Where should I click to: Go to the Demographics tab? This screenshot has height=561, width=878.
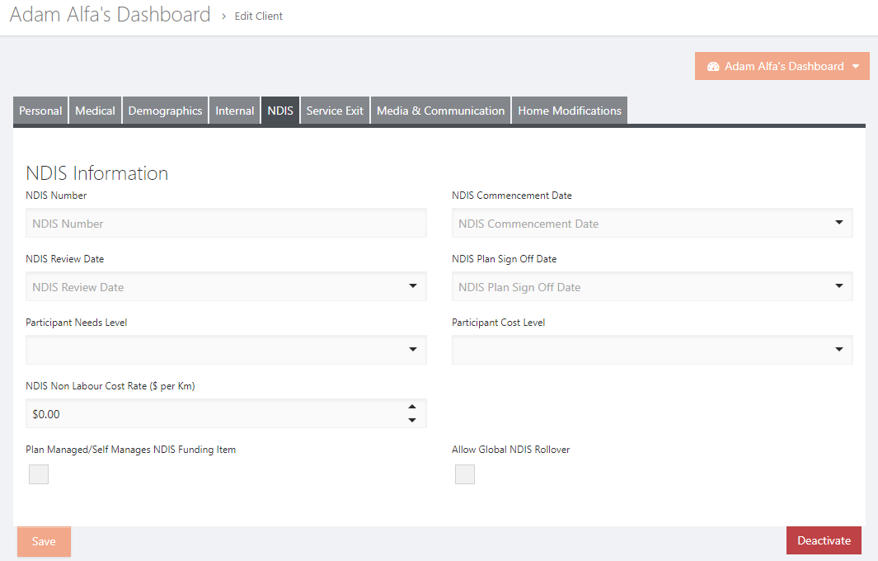coord(165,111)
